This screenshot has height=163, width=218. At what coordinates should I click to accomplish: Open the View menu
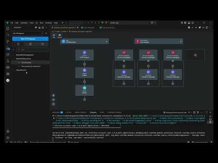[x=31, y=23]
